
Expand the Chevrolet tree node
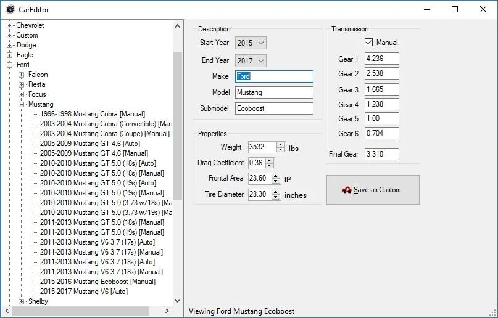(9, 25)
